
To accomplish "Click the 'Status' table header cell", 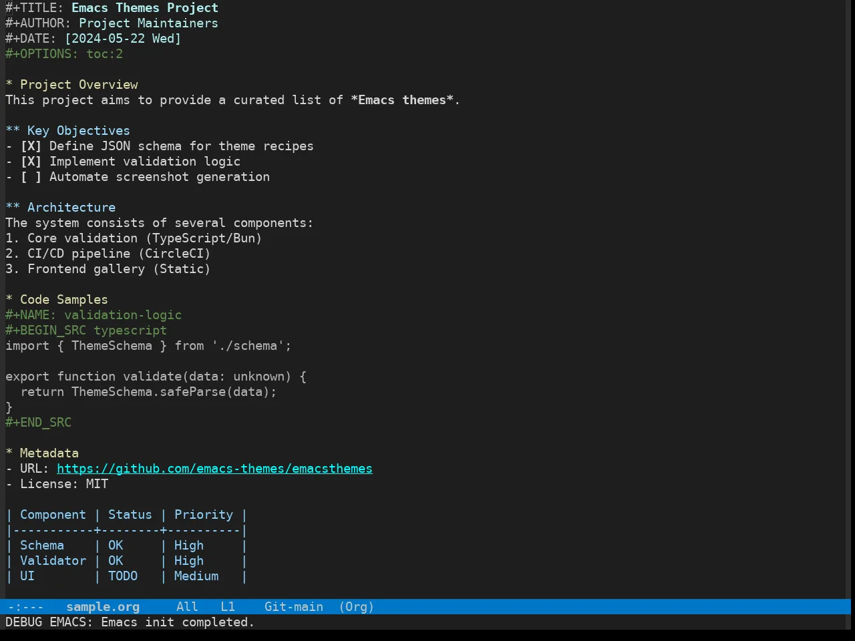I will (130, 515).
